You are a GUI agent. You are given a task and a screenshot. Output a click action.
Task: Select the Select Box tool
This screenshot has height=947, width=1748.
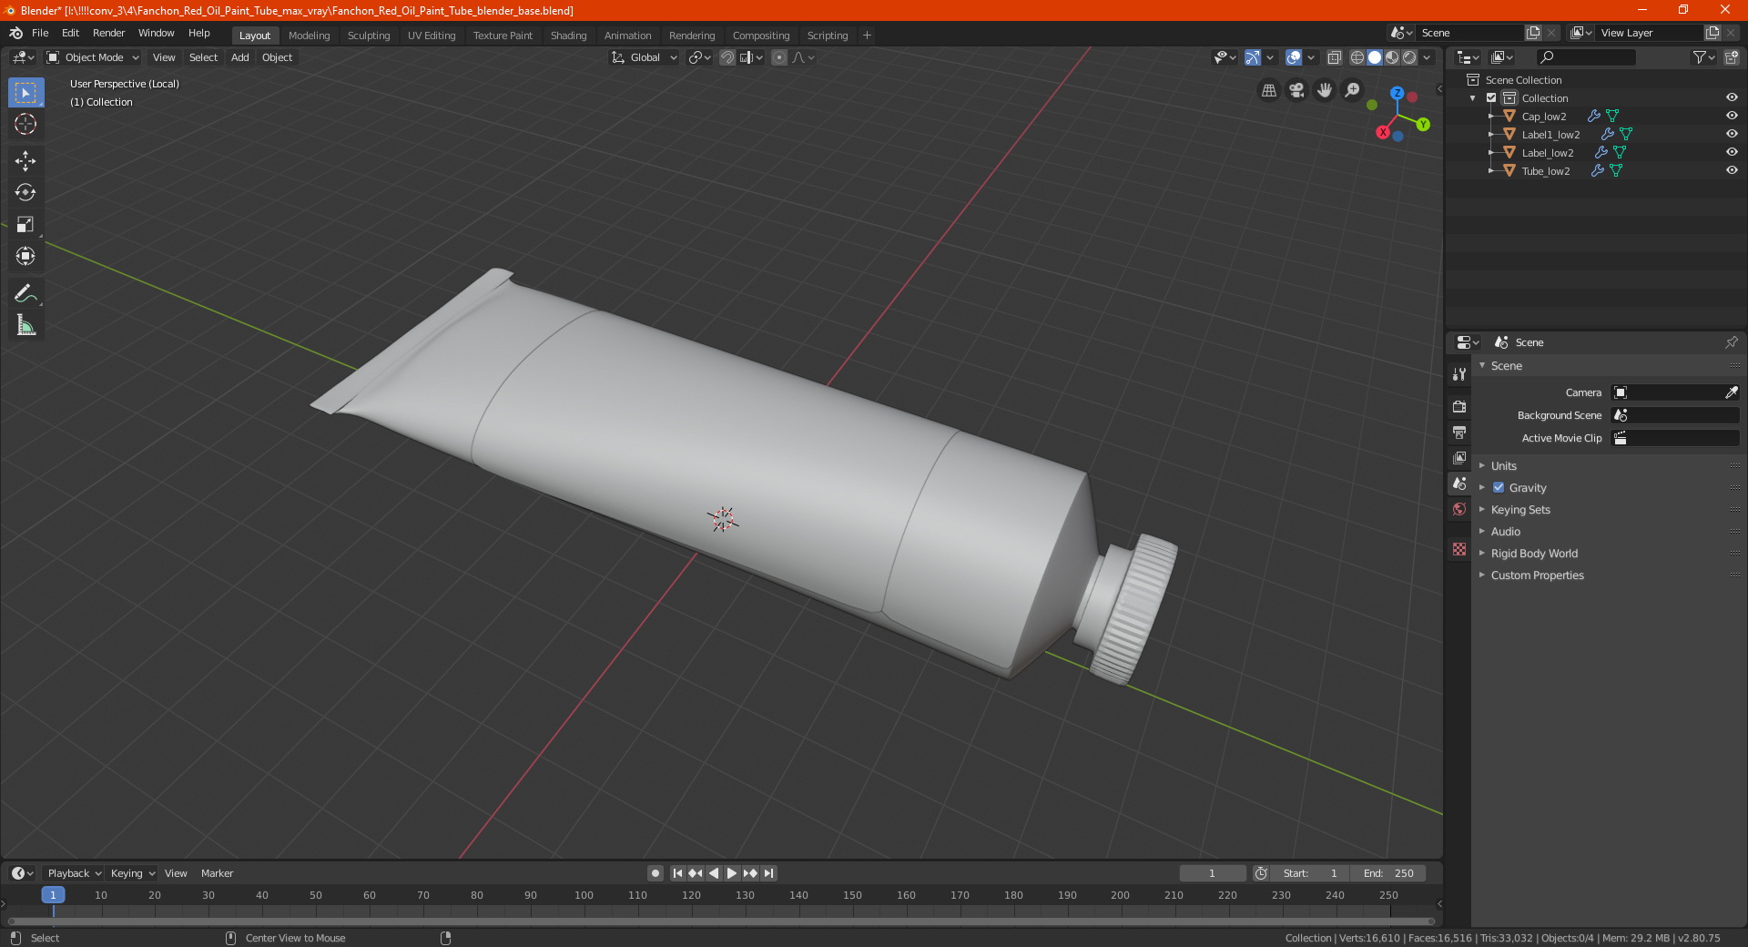point(25,93)
